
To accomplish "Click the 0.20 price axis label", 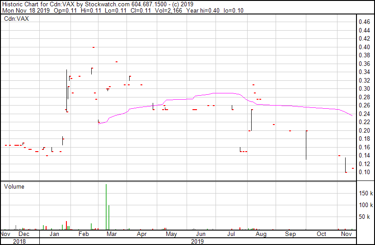I will pos(364,130).
